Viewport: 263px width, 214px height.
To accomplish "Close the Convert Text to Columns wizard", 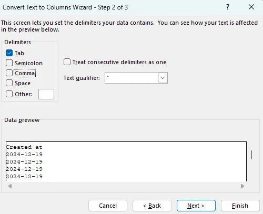I will [x=251, y=7].
